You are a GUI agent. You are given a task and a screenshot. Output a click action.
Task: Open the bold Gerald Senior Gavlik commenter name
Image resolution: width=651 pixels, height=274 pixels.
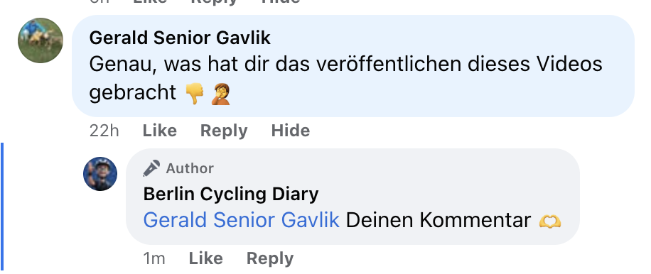coord(180,38)
